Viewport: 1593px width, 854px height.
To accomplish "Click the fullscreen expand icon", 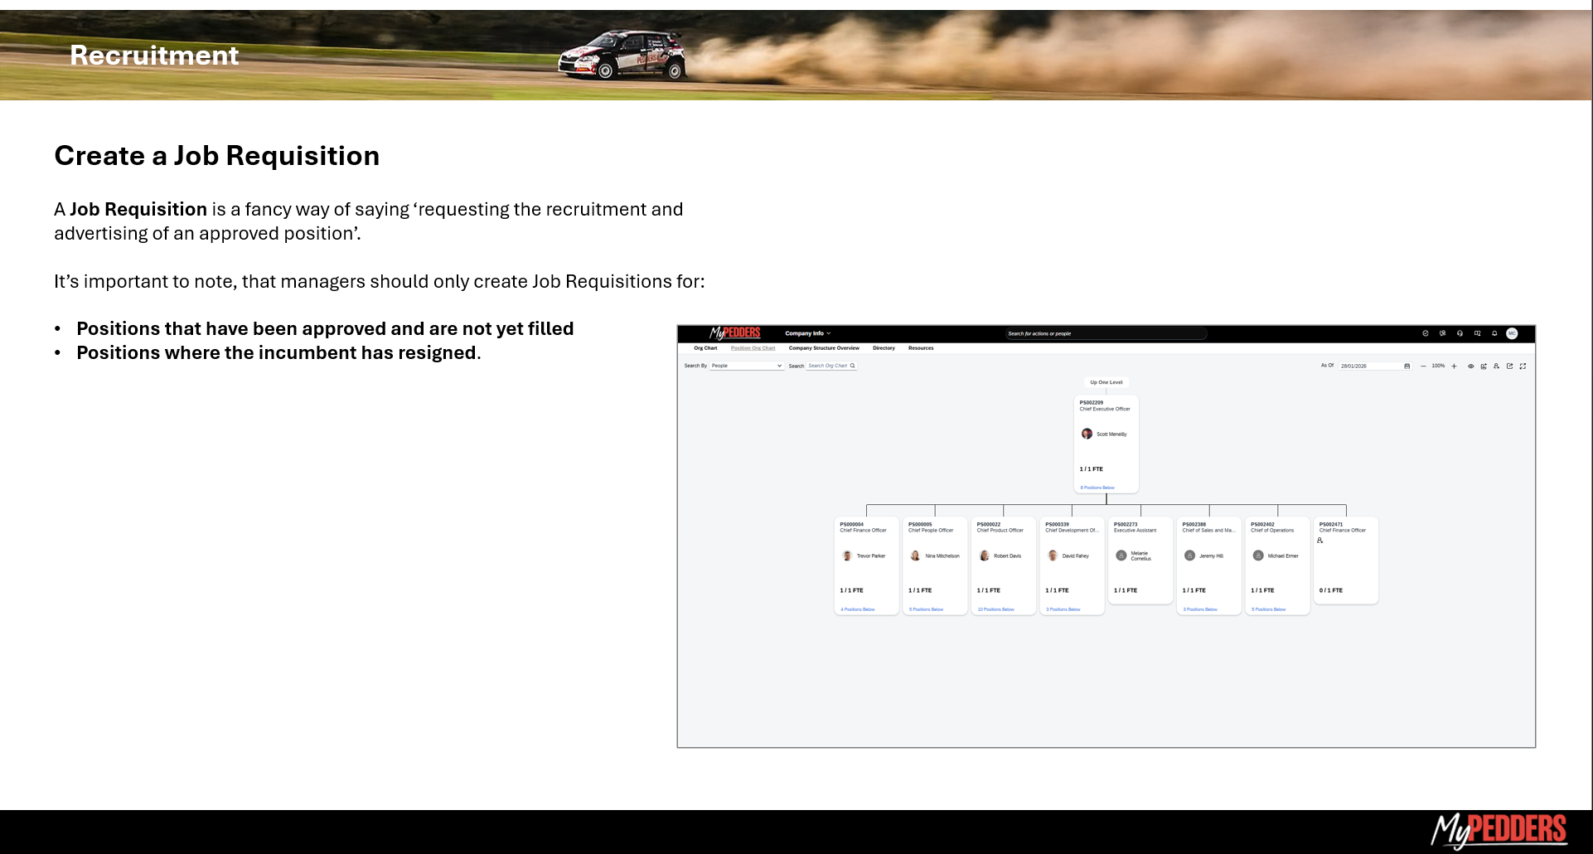I will click(x=1523, y=366).
